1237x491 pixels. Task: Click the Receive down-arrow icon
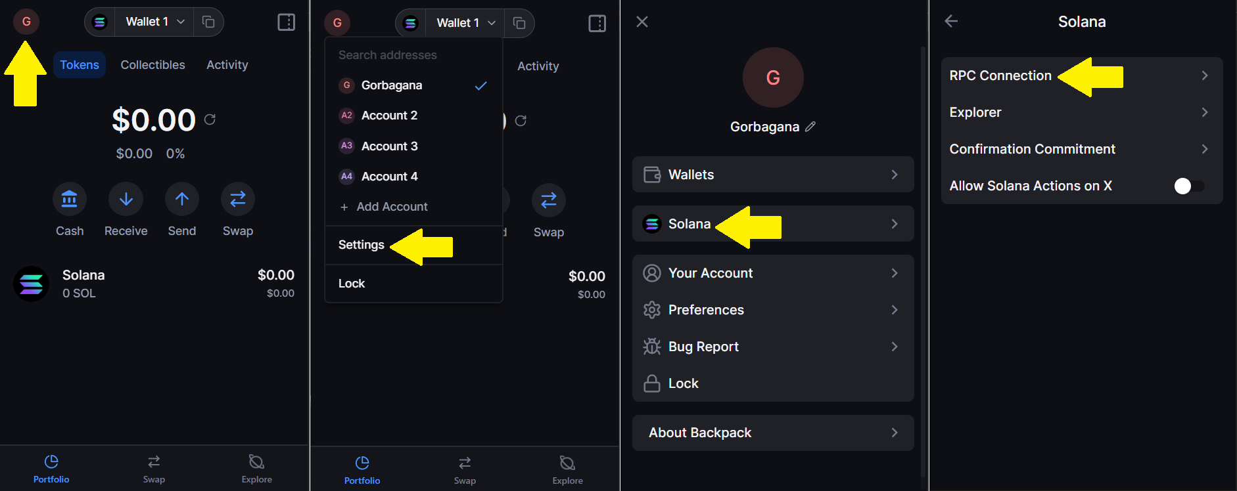coord(126,199)
